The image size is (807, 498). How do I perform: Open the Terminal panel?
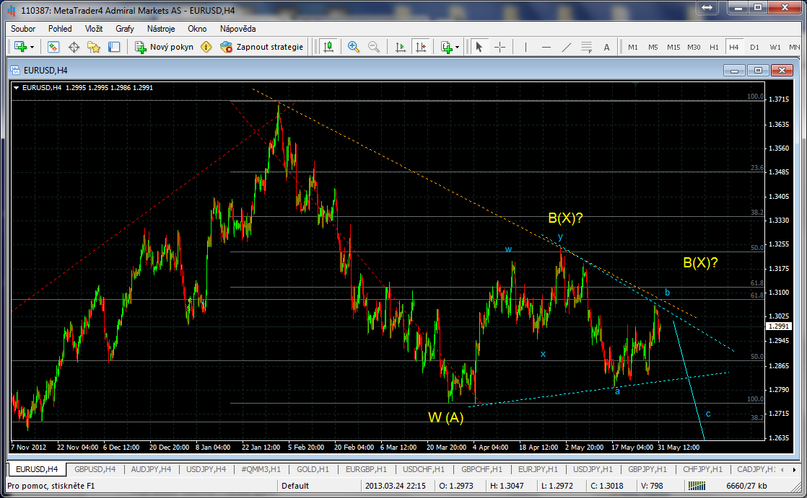pyautogui.click(x=114, y=47)
